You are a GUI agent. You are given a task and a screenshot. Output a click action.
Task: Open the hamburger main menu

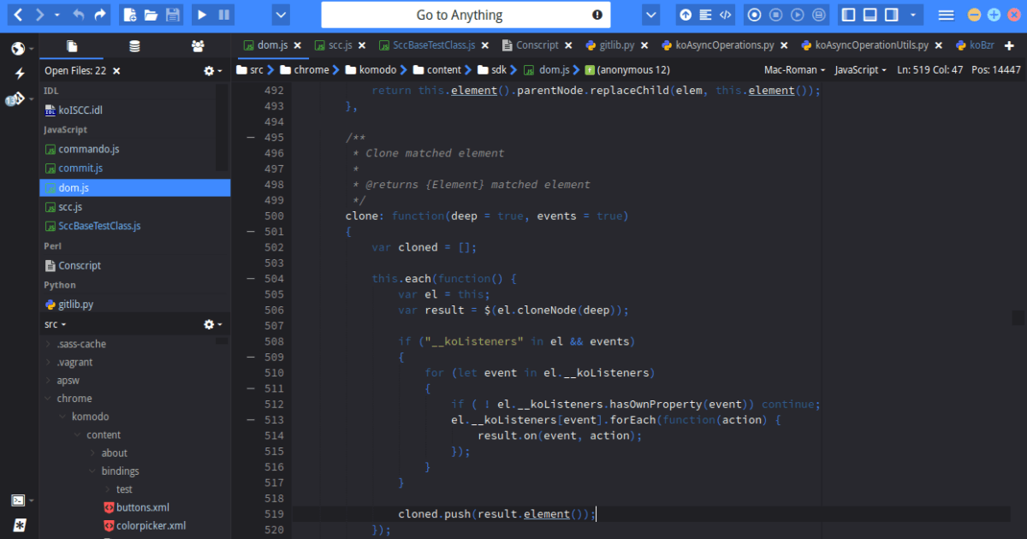(x=946, y=15)
